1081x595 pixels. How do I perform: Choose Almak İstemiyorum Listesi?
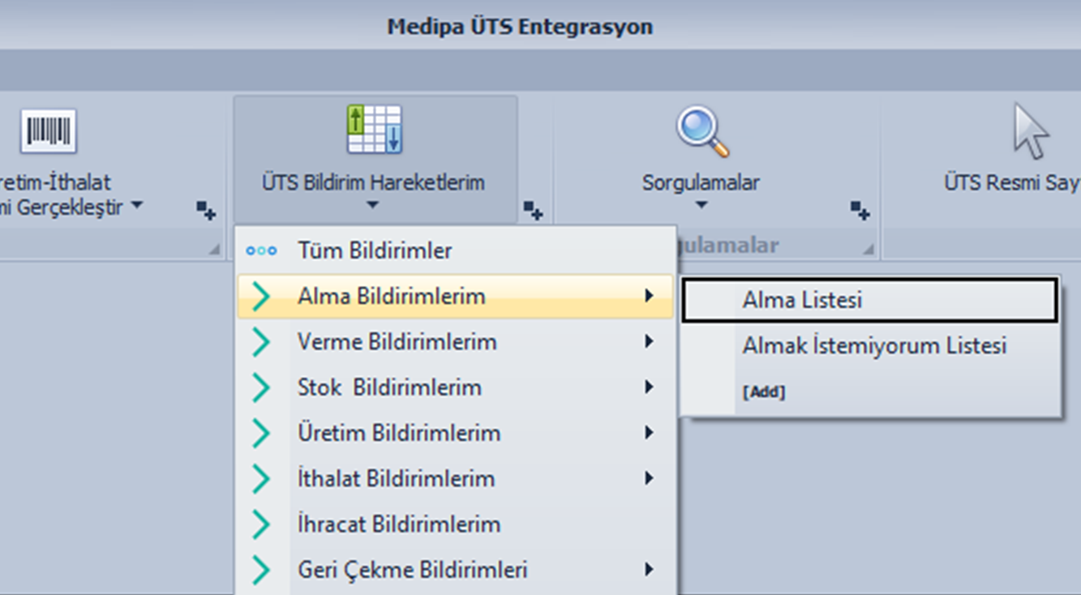pyautogui.click(x=873, y=346)
